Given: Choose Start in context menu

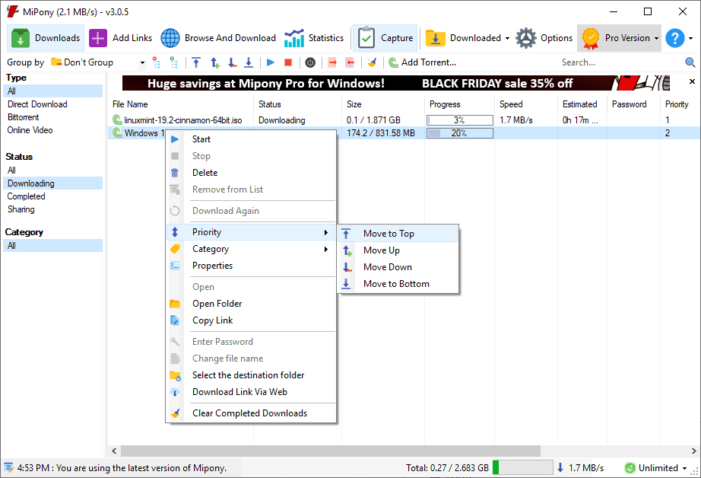Looking at the screenshot, I should tap(251, 139).
